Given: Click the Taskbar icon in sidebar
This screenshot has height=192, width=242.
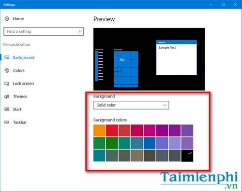Looking at the screenshot, I should pyautogui.click(x=7, y=122).
